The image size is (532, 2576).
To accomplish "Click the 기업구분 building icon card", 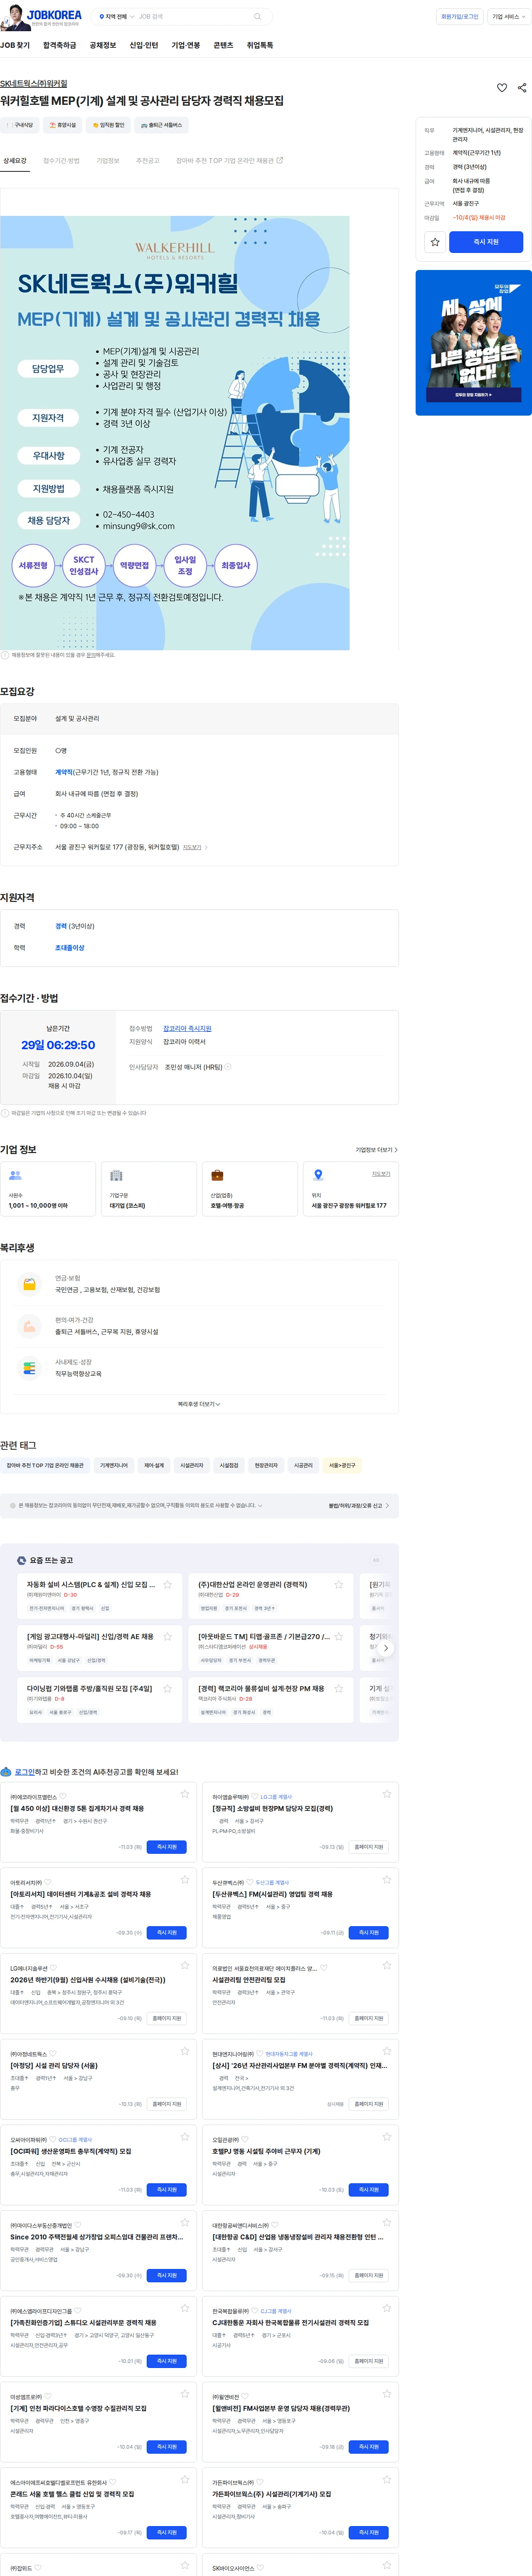I will click(x=149, y=1188).
